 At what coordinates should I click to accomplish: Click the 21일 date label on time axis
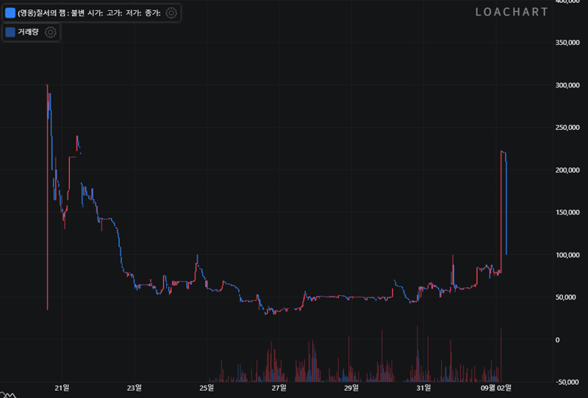[x=62, y=388]
